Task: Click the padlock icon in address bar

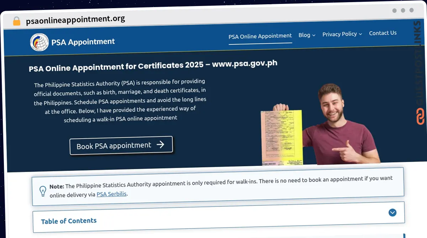Action: (x=17, y=21)
